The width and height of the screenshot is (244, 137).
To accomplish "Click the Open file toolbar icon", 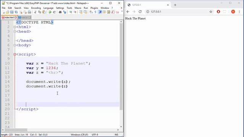I will click(x=7, y=12).
